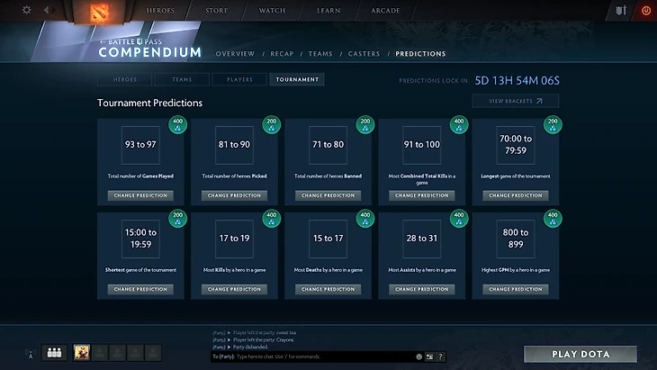Click the 200 points badge on heroes Banned
657x370 pixels.
pos(365,124)
